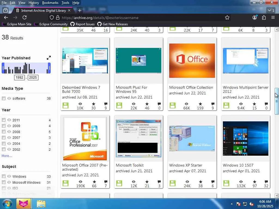
Task: Expand the Year Published histogram
Action: click(x=49, y=58)
